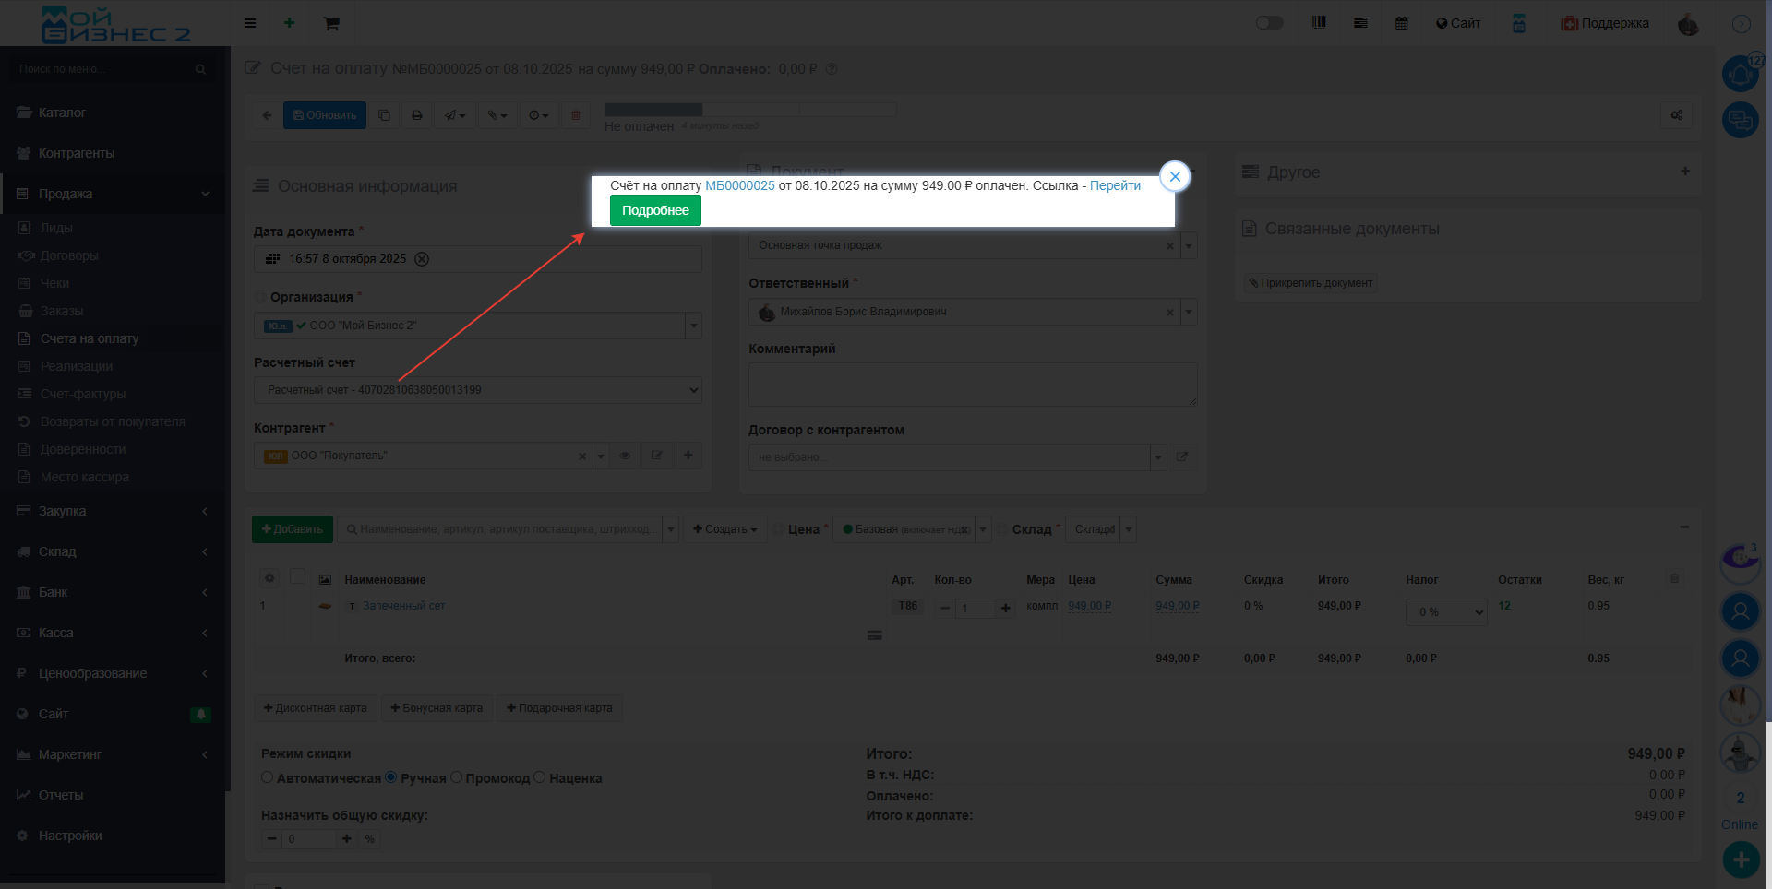Select the Промокод discount mode

point(456,777)
